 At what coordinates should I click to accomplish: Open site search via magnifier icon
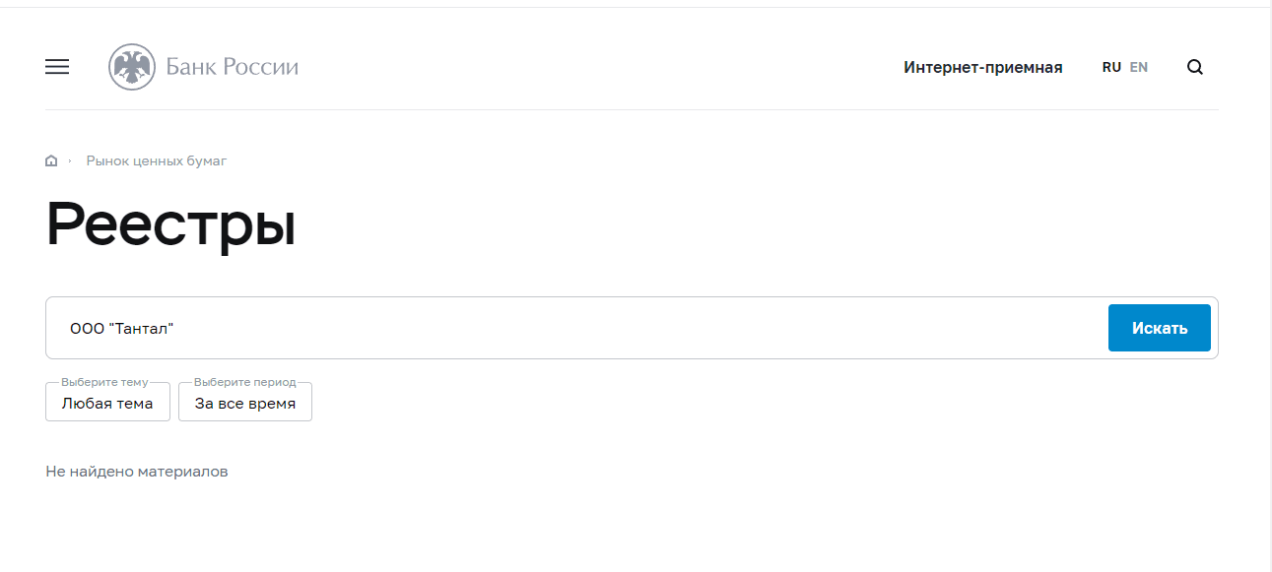(x=1195, y=67)
